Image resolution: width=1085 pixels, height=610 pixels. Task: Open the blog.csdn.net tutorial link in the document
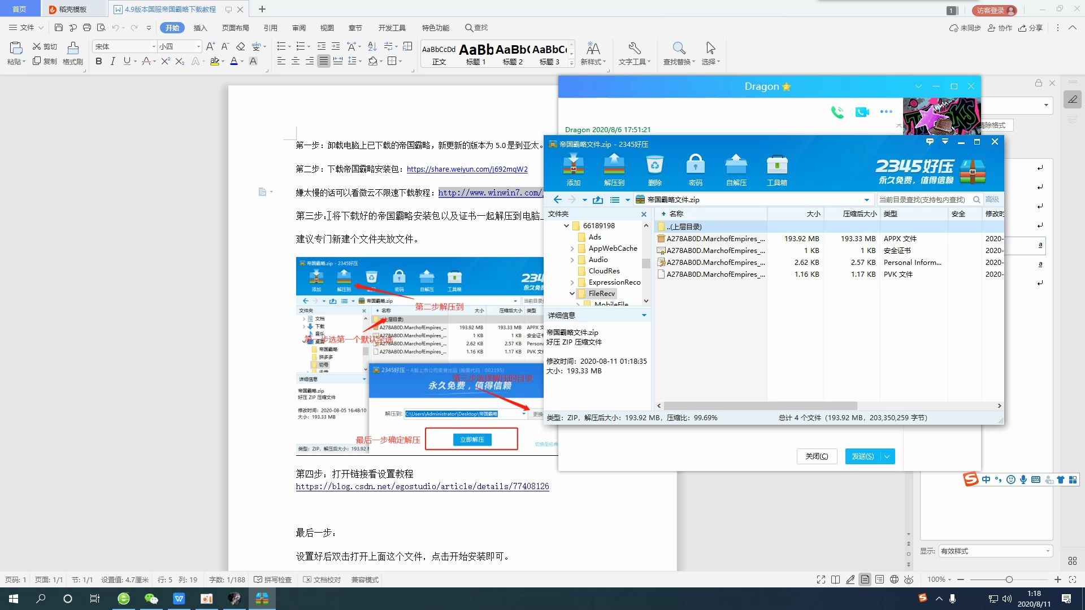point(422,486)
